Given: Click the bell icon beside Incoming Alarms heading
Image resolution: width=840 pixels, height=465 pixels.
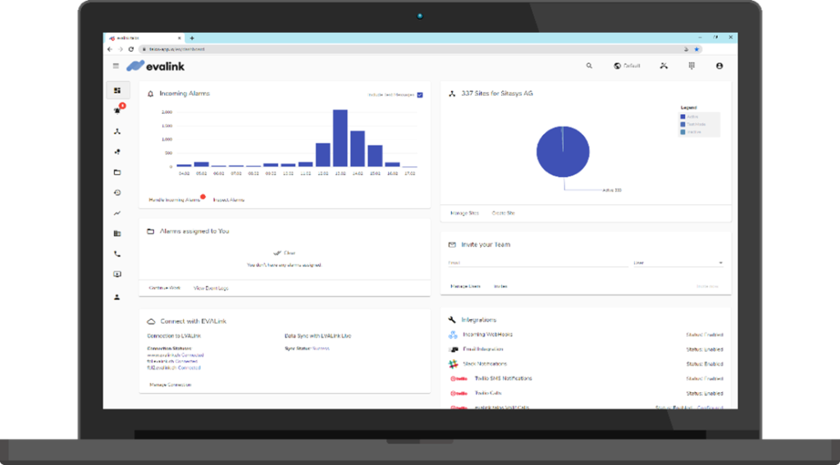Looking at the screenshot, I should click(151, 93).
